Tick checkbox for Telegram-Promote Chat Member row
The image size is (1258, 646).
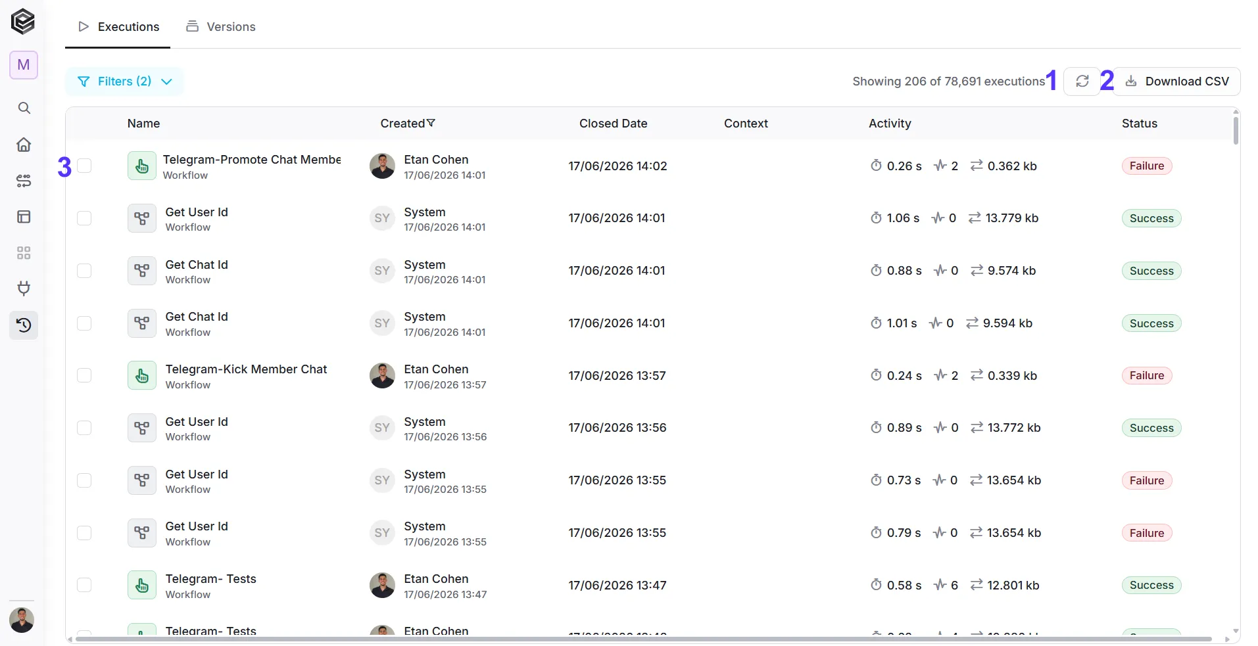pyautogui.click(x=84, y=166)
